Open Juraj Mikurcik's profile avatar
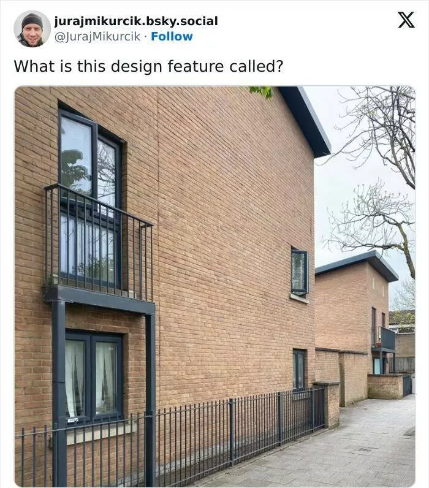Screen dimensions: 429x488 32,29
